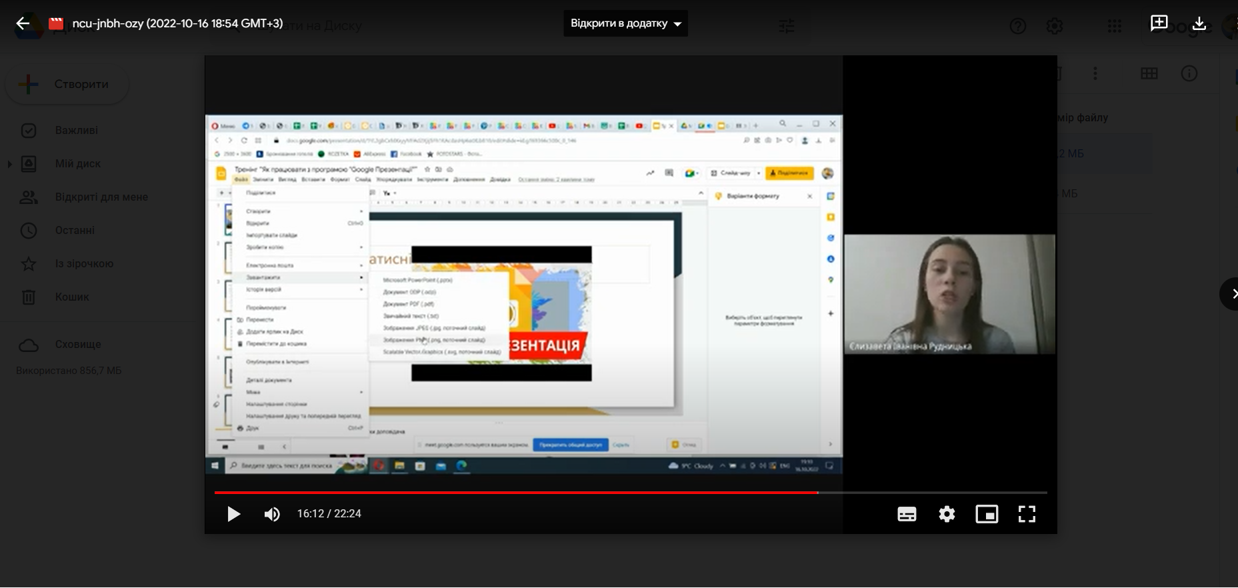Open the Google apps grid icon
Screen dimensions: 1238x588
(1114, 27)
